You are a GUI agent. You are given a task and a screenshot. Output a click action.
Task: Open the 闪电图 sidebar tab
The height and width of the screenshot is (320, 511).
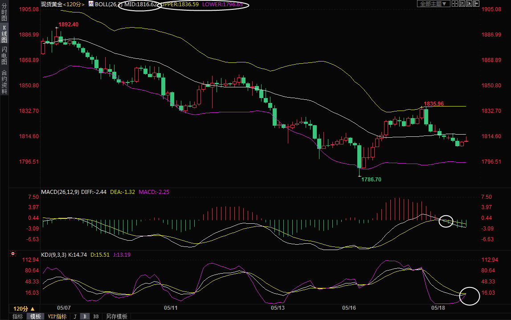[4, 55]
